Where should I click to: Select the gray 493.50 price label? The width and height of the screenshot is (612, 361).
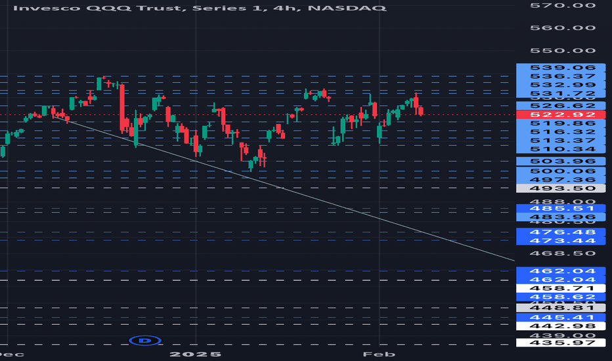click(561, 188)
